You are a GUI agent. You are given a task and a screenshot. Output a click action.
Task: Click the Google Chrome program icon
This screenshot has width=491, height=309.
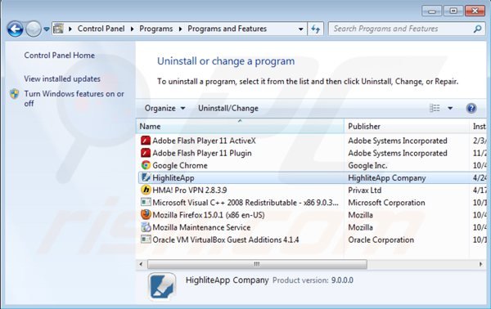[x=146, y=165]
